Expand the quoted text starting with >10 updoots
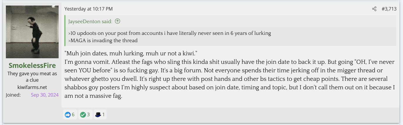 point(169,33)
